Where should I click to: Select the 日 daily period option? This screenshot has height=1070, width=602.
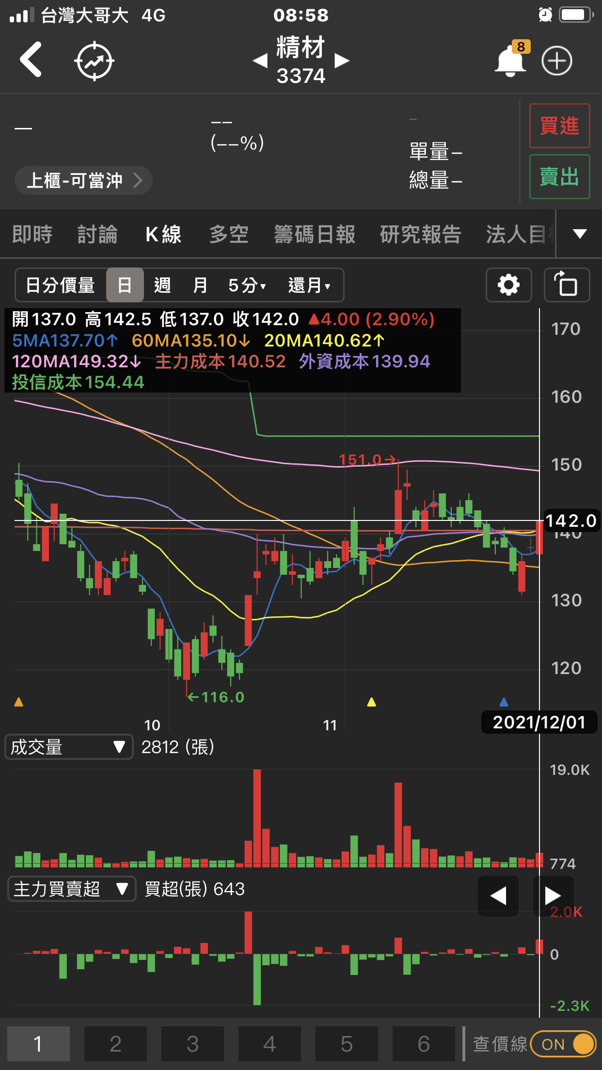click(125, 285)
